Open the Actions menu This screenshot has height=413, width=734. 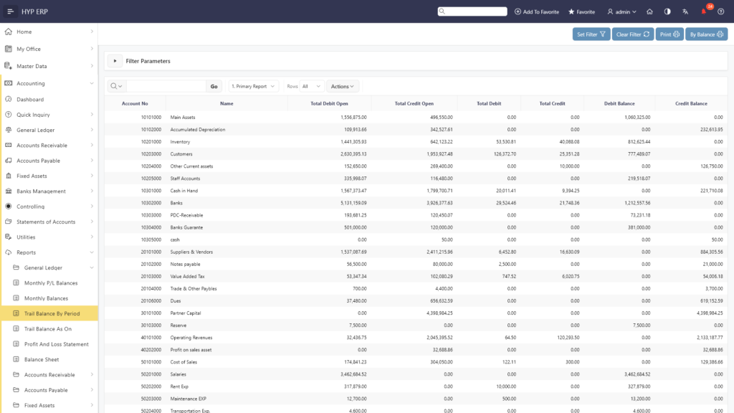pos(342,86)
